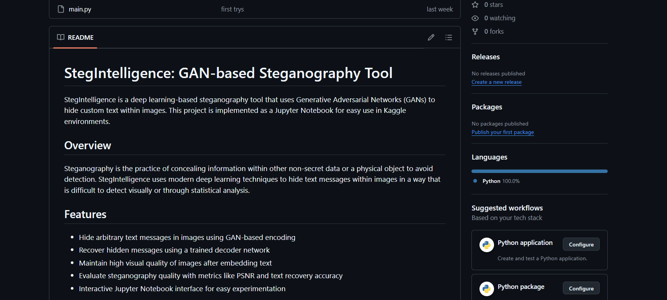
Task: Click the edit README pencil icon
Action: coord(431,37)
